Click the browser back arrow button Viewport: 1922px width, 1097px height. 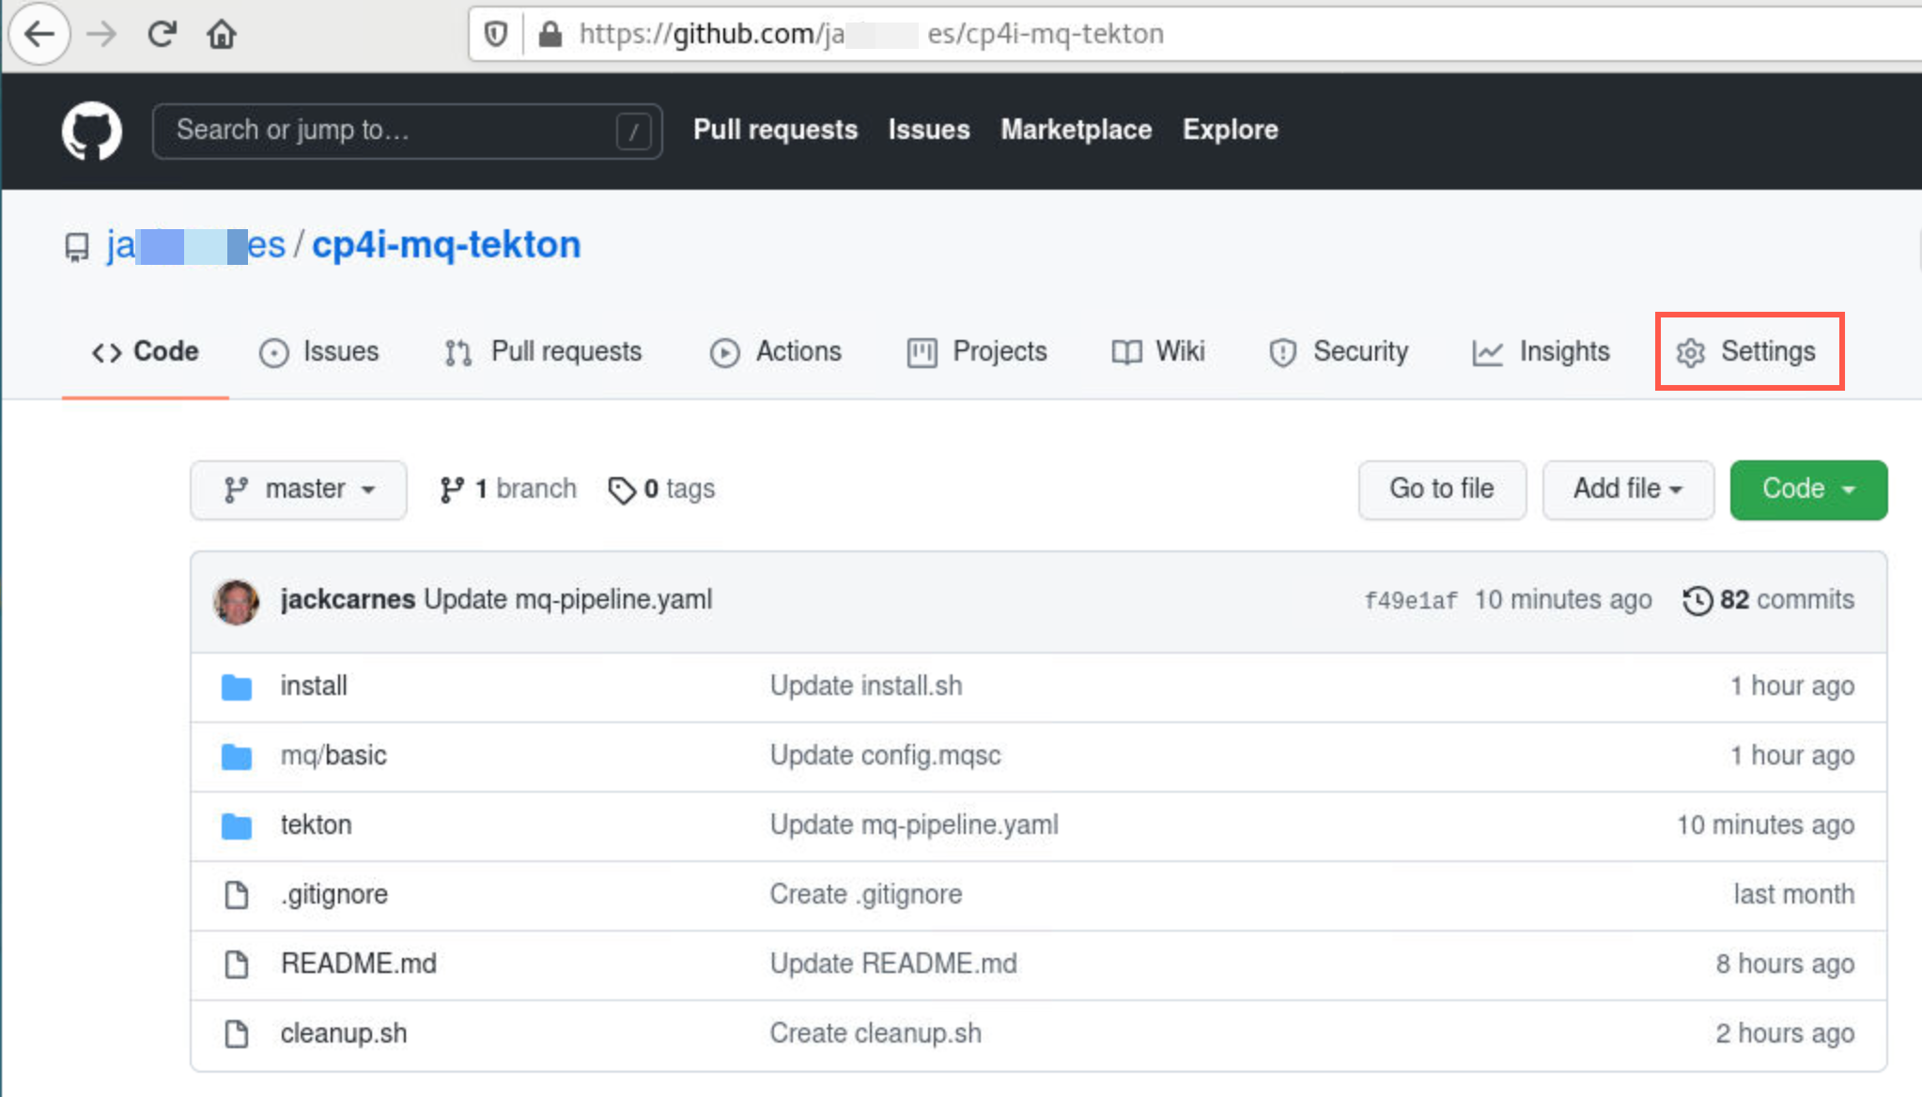(39, 34)
